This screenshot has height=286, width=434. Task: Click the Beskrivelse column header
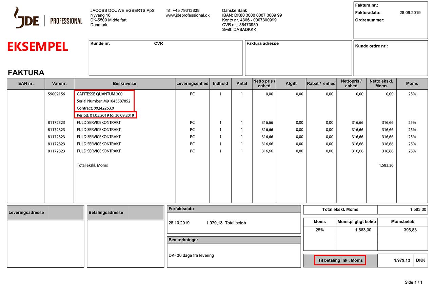(x=124, y=84)
